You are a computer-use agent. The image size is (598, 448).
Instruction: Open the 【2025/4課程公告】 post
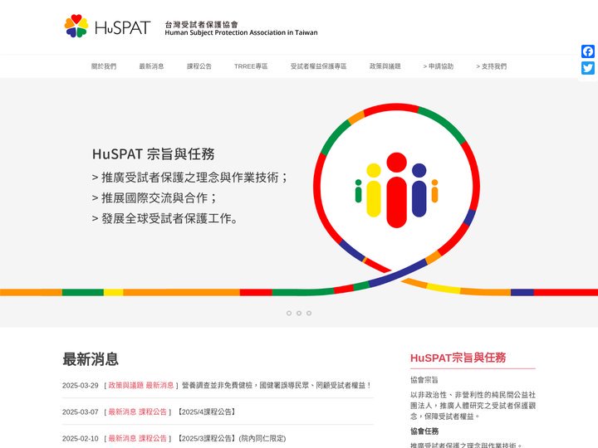206,411
